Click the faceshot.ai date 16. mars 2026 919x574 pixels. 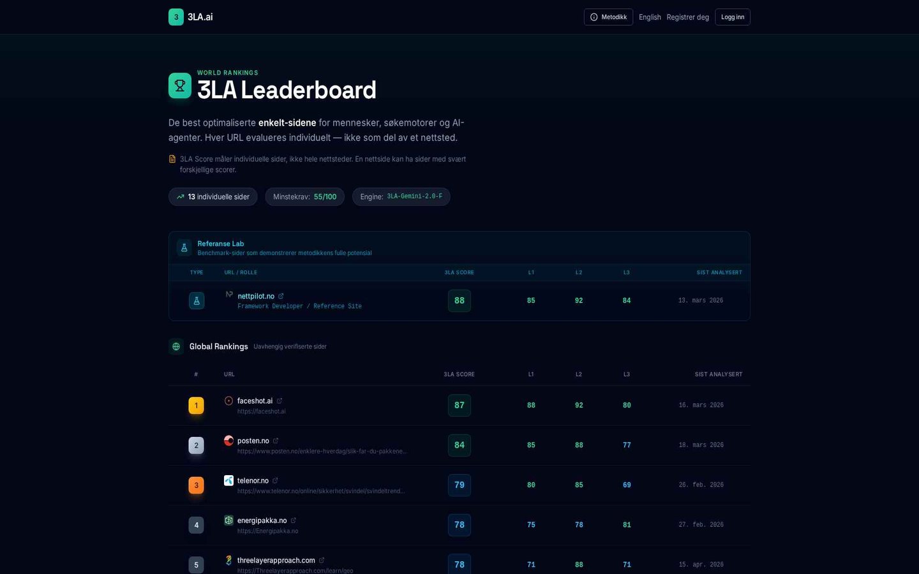tap(701, 405)
